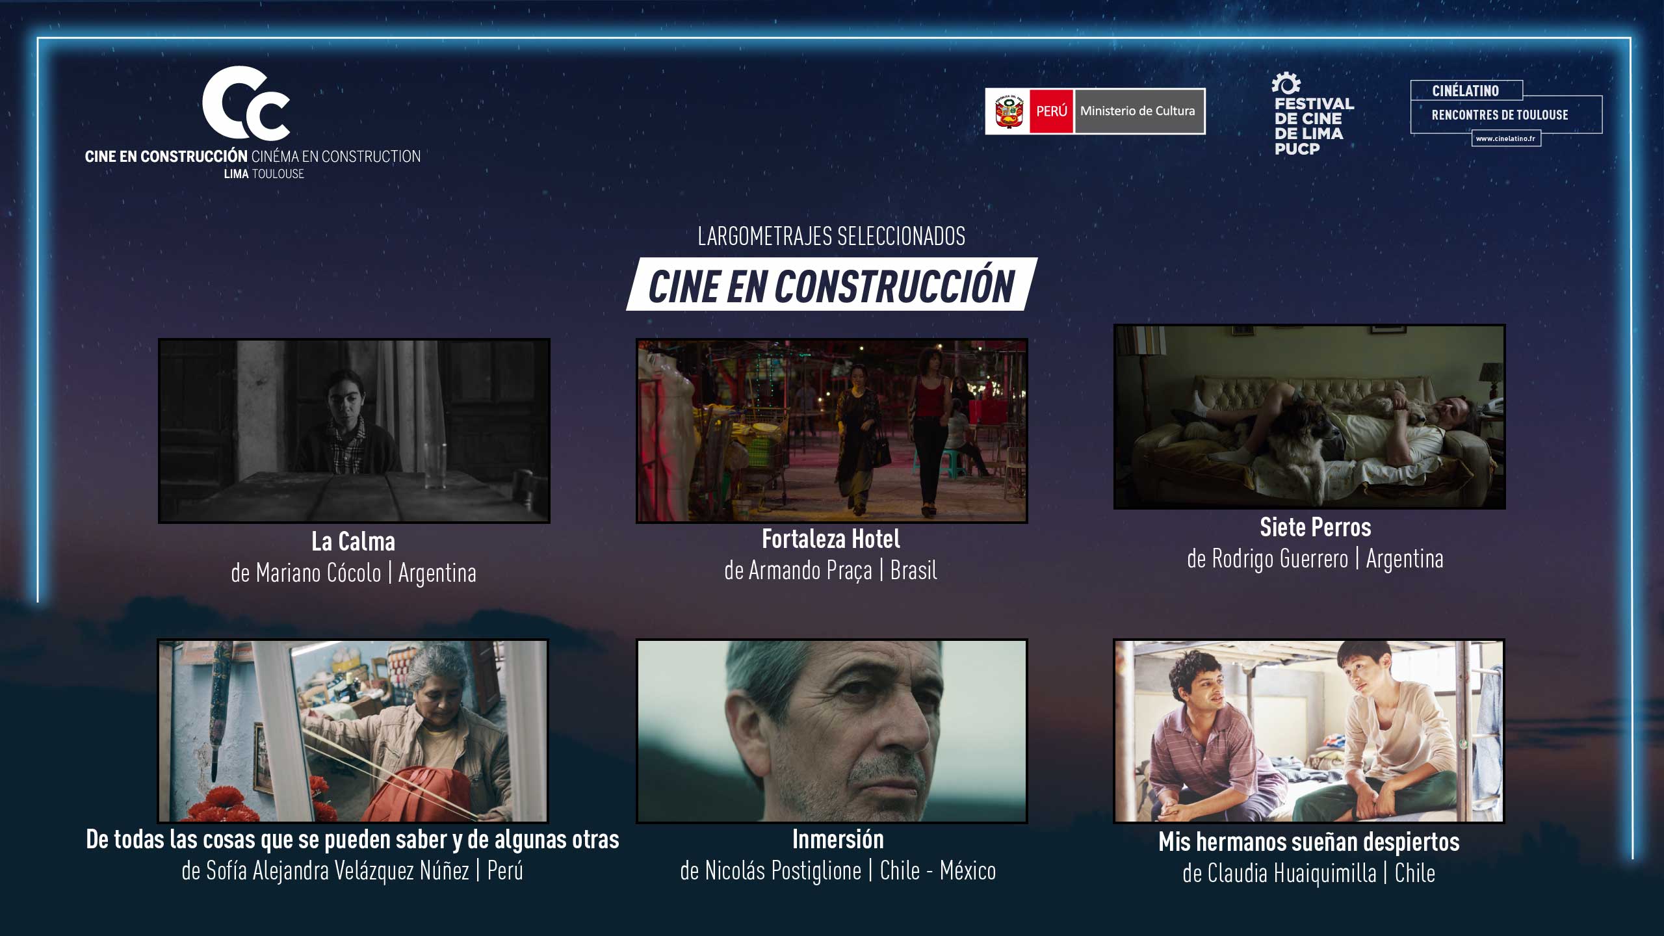
Task: Click the La Calma title text
Action: [x=353, y=541]
